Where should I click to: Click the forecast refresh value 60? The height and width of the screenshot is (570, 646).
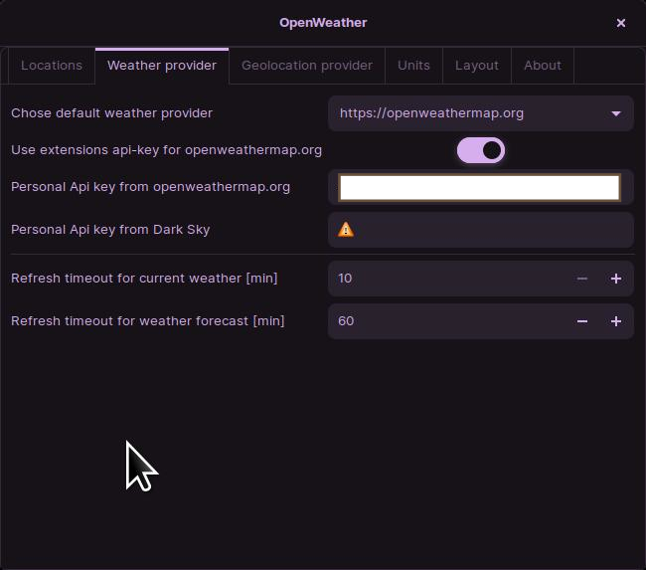(346, 321)
